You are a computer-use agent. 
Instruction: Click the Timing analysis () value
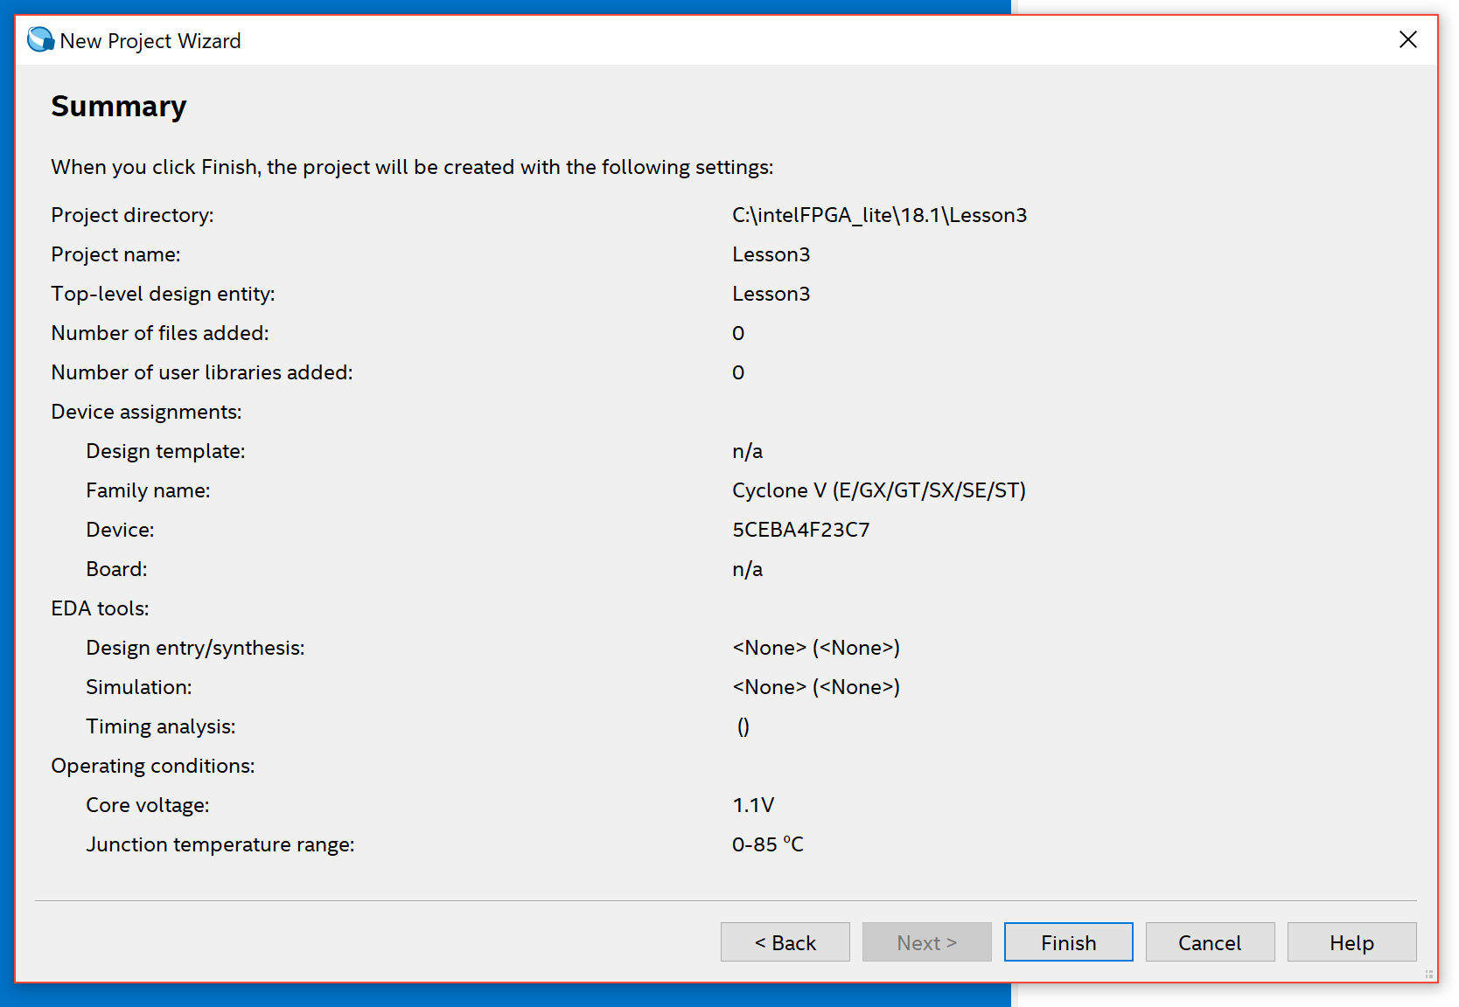click(x=743, y=726)
